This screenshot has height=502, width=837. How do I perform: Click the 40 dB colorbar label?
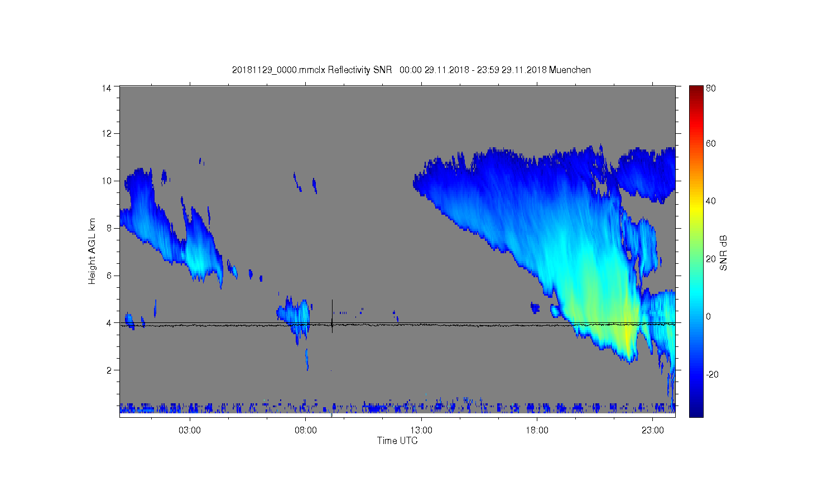point(711,201)
